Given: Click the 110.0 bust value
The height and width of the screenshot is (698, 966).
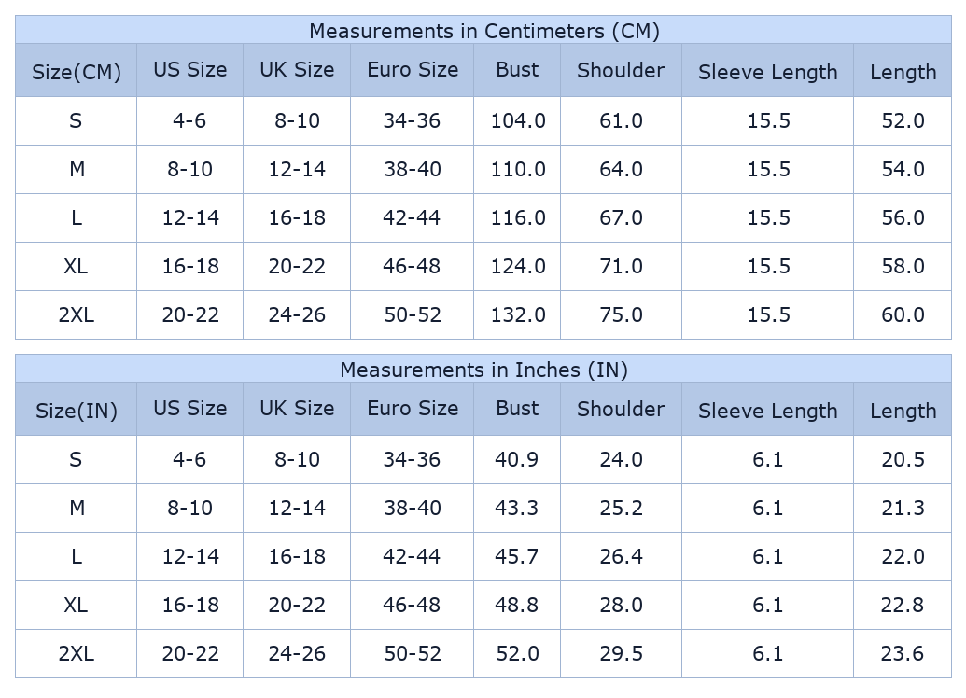Looking at the screenshot, I should 518,169.
